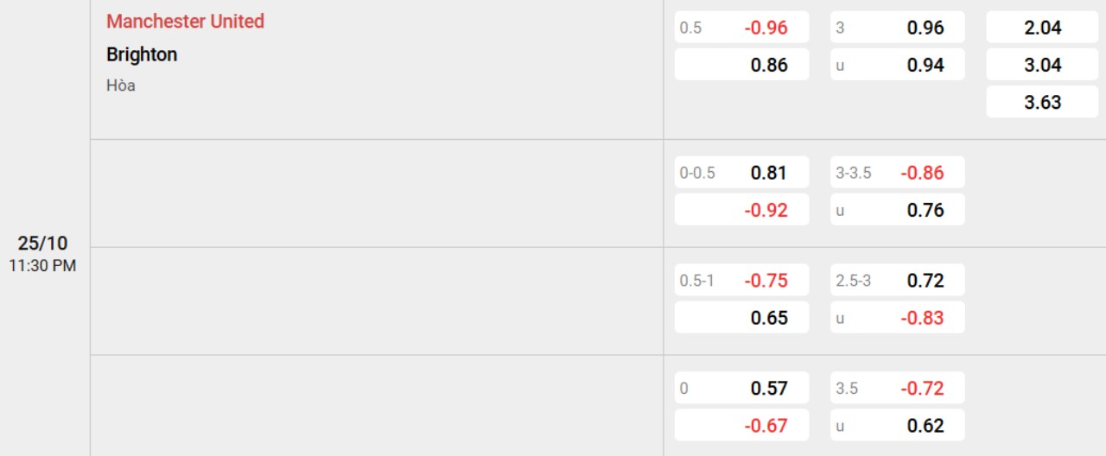Pick the draw odds 3.63
Image resolution: width=1106 pixels, height=456 pixels.
point(1042,102)
